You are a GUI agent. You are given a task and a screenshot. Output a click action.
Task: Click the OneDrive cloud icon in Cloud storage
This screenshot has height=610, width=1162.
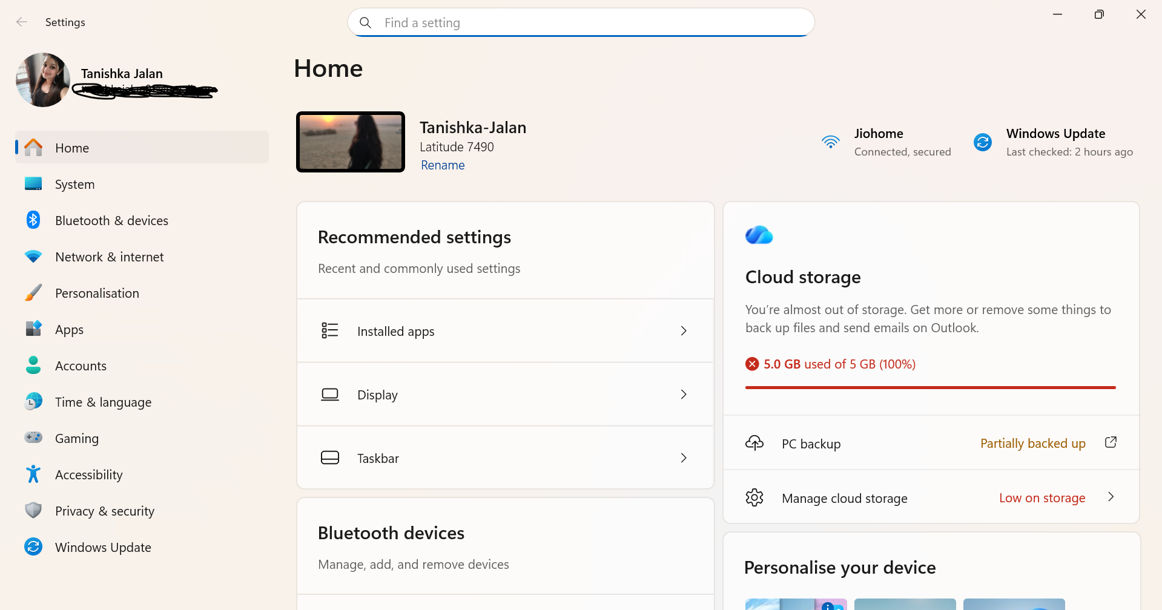tap(759, 235)
